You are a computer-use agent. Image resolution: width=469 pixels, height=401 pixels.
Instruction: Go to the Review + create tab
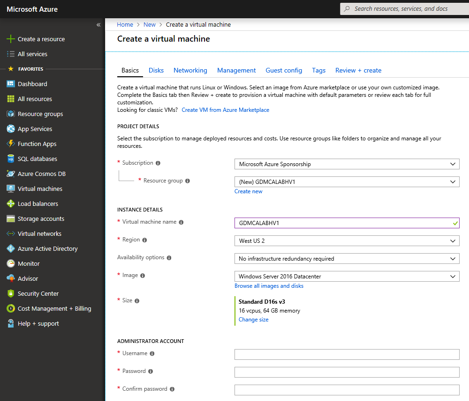(x=358, y=70)
